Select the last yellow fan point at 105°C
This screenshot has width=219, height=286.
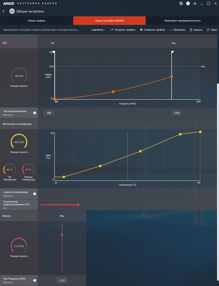(x=200, y=132)
